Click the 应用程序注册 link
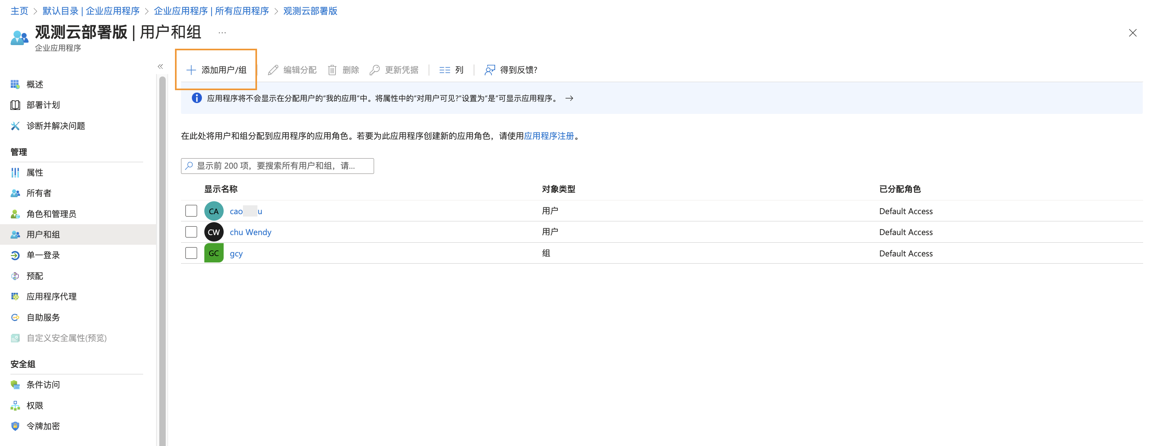This screenshot has height=446, width=1156. coord(549,136)
